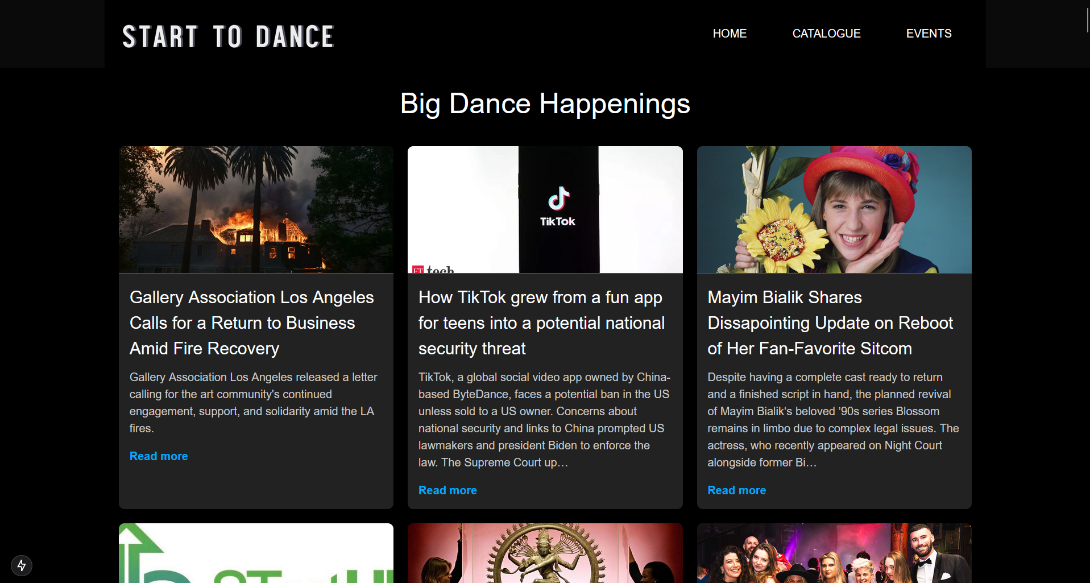Open the party crowd article thumbnail
The width and height of the screenshot is (1090, 583).
click(834, 553)
